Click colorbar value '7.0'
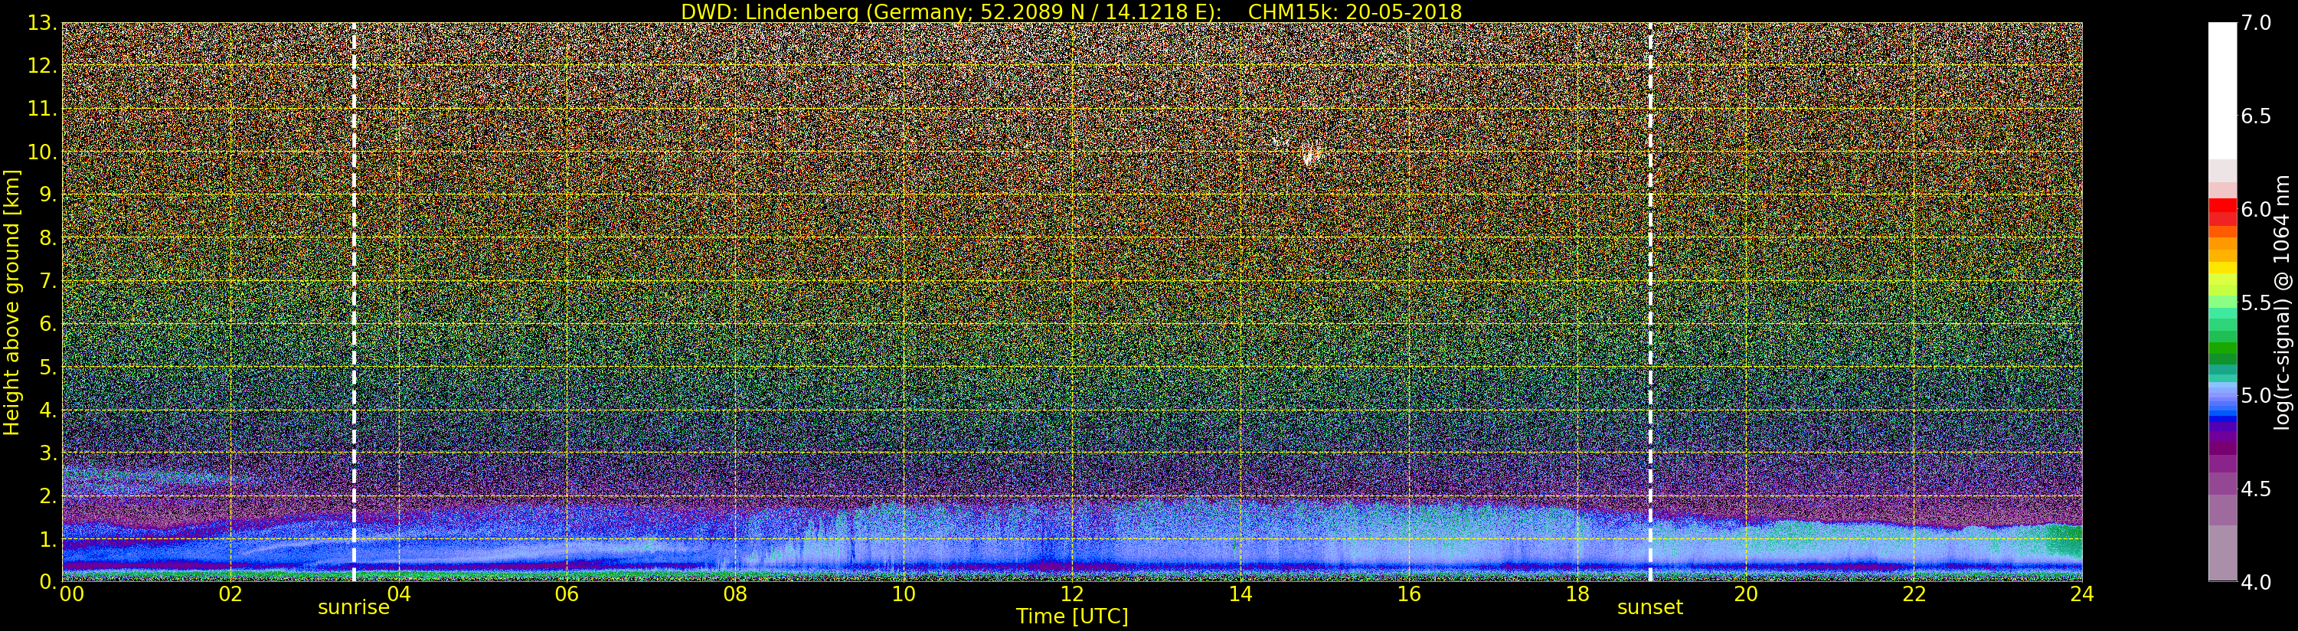Viewport: 2298px width, 631px height. tap(2256, 23)
